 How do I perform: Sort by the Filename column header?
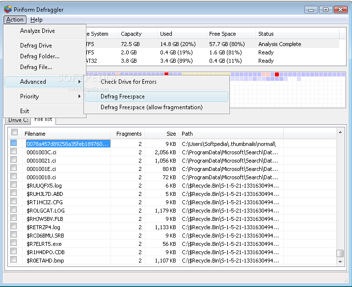[66, 134]
